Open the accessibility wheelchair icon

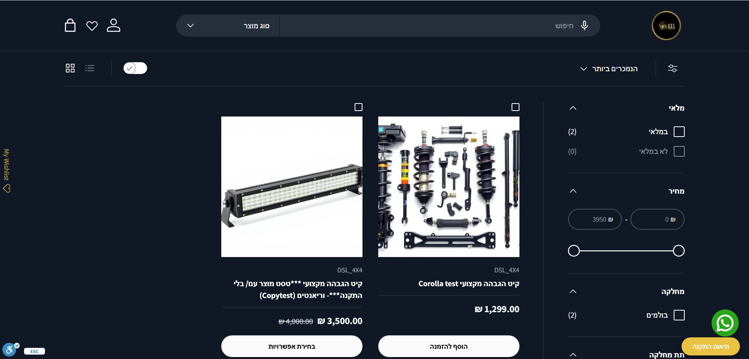(9, 350)
